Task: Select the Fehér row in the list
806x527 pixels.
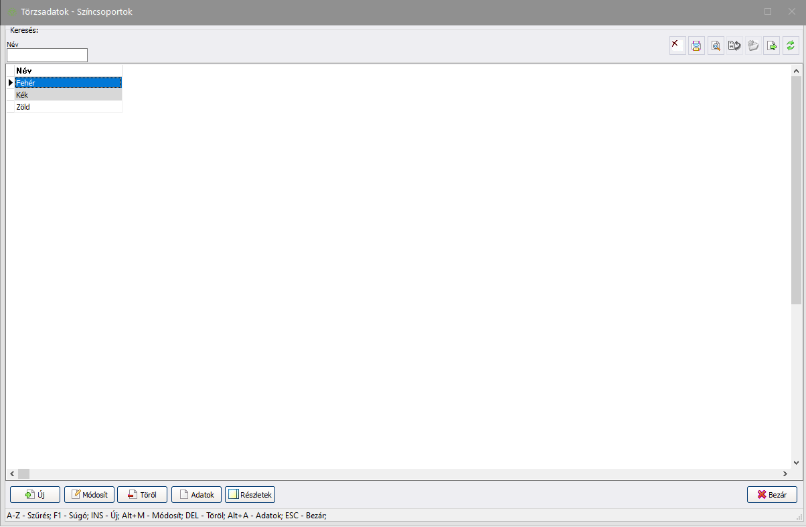Action: pyautogui.click(x=68, y=83)
